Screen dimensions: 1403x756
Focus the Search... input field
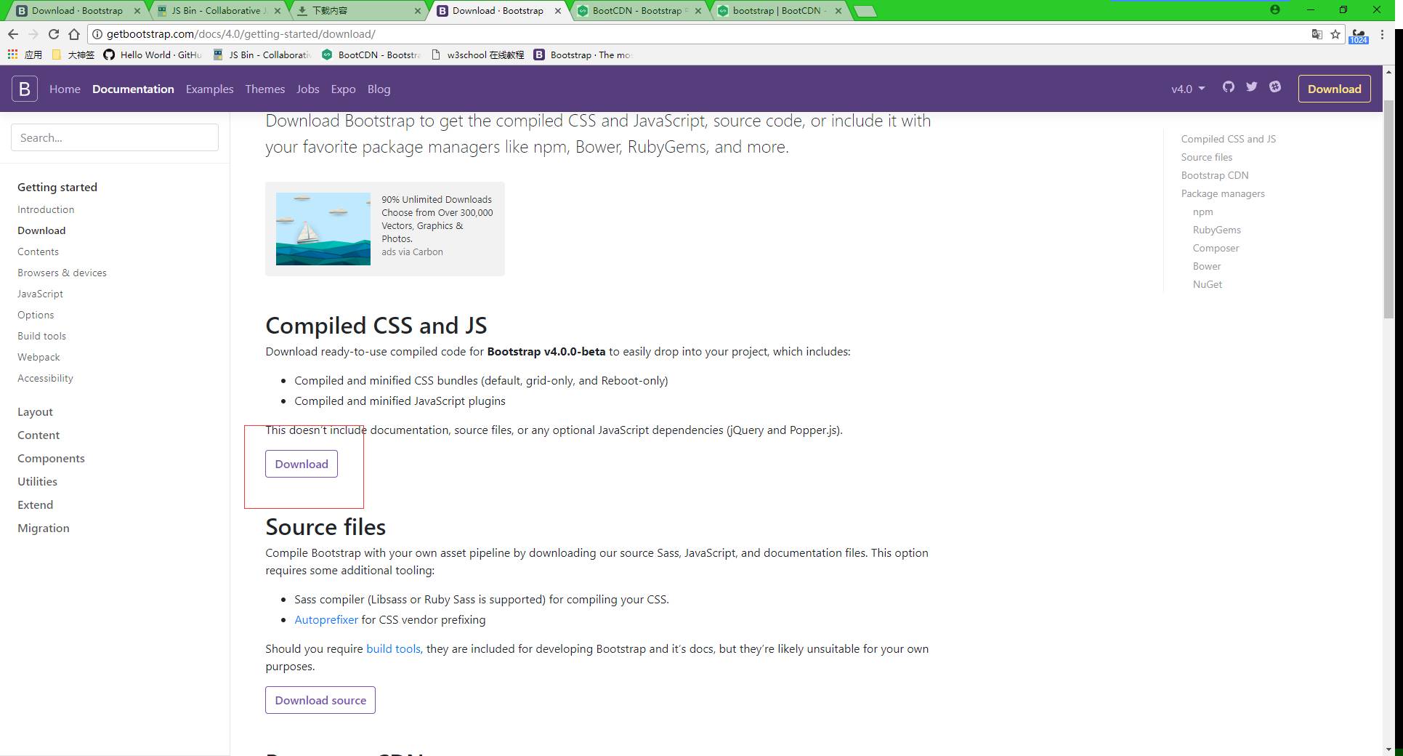[115, 137]
